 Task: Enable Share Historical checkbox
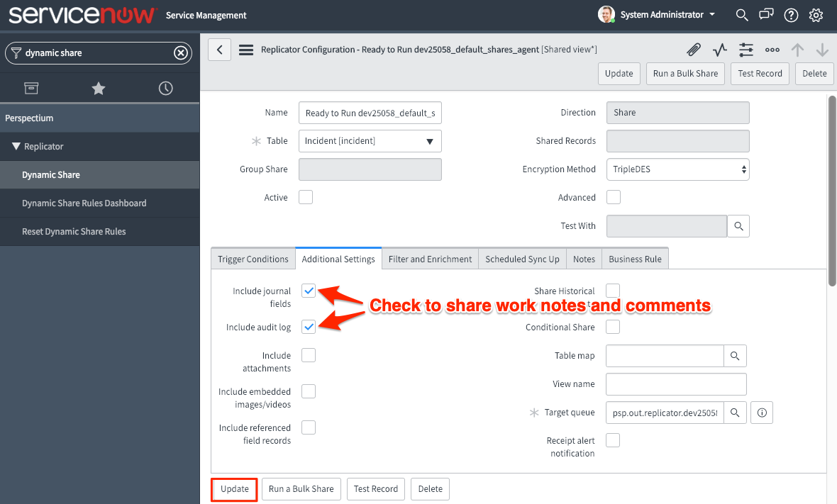coord(613,291)
